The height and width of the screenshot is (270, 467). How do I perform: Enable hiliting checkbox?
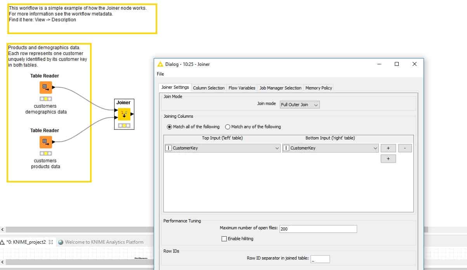pyautogui.click(x=224, y=239)
